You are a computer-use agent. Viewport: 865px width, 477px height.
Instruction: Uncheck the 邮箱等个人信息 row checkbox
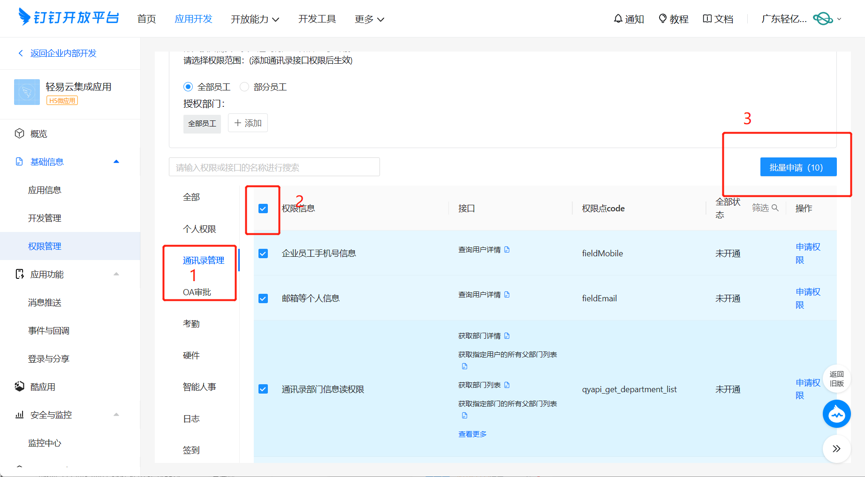pos(263,298)
